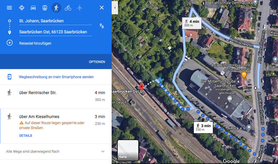278x164 pixels.
Task: Select the flight travel mode
Action: coord(80,8)
